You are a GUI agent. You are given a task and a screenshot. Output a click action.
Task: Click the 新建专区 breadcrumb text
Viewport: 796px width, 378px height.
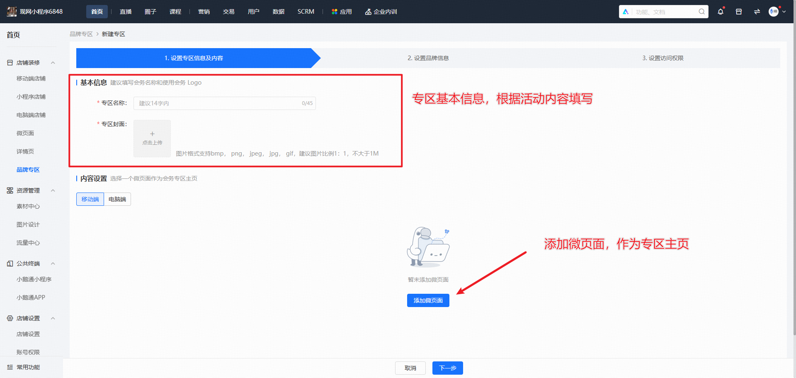(114, 34)
